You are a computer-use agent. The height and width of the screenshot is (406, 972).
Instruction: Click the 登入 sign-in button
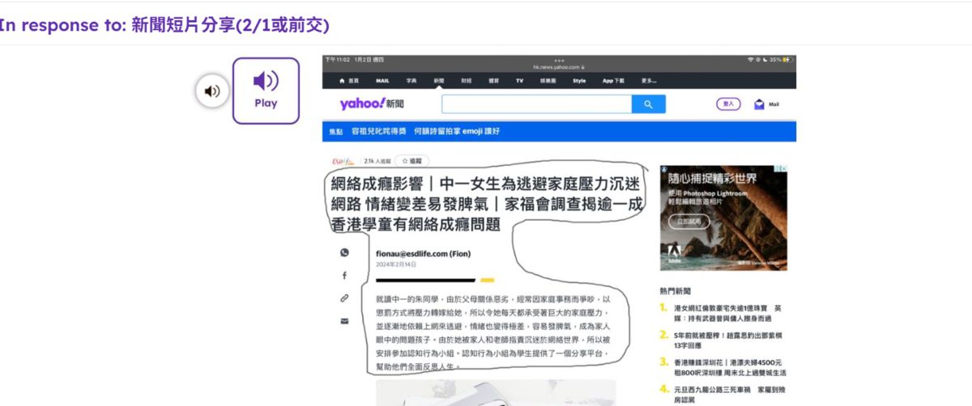click(728, 104)
